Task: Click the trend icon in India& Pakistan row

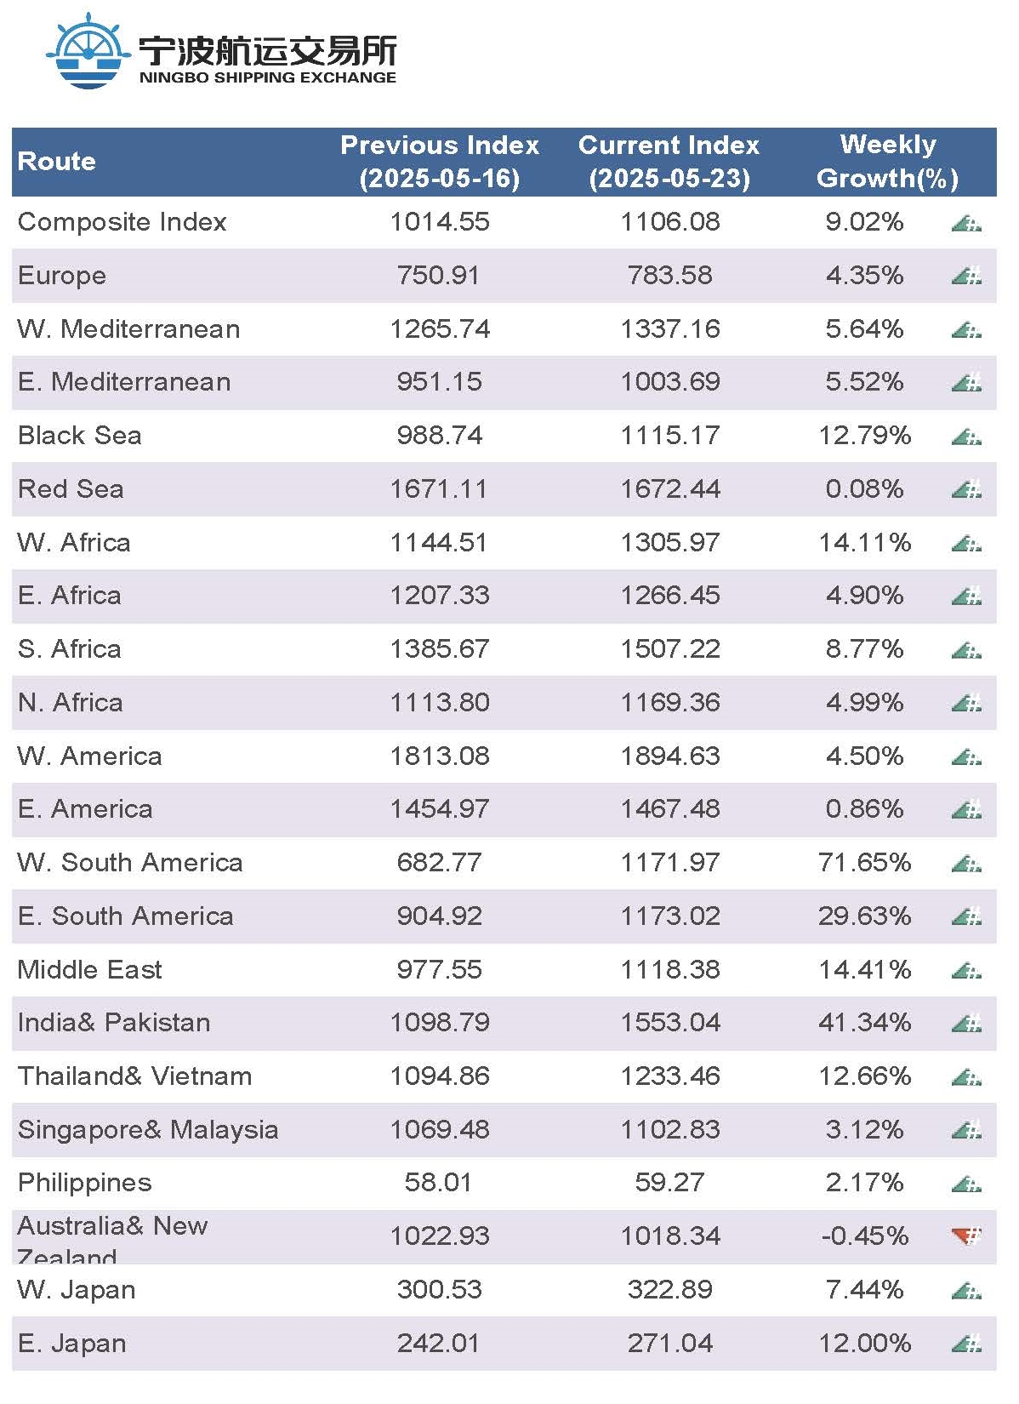Action: coord(966,1024)
